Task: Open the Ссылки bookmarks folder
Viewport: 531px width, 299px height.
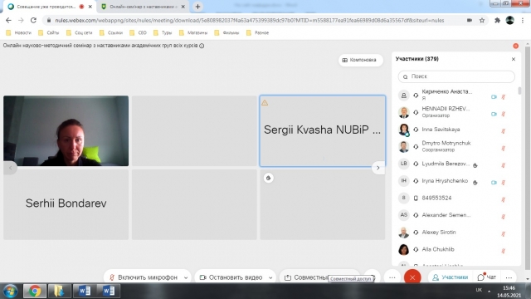Action: tap(111, 33)
